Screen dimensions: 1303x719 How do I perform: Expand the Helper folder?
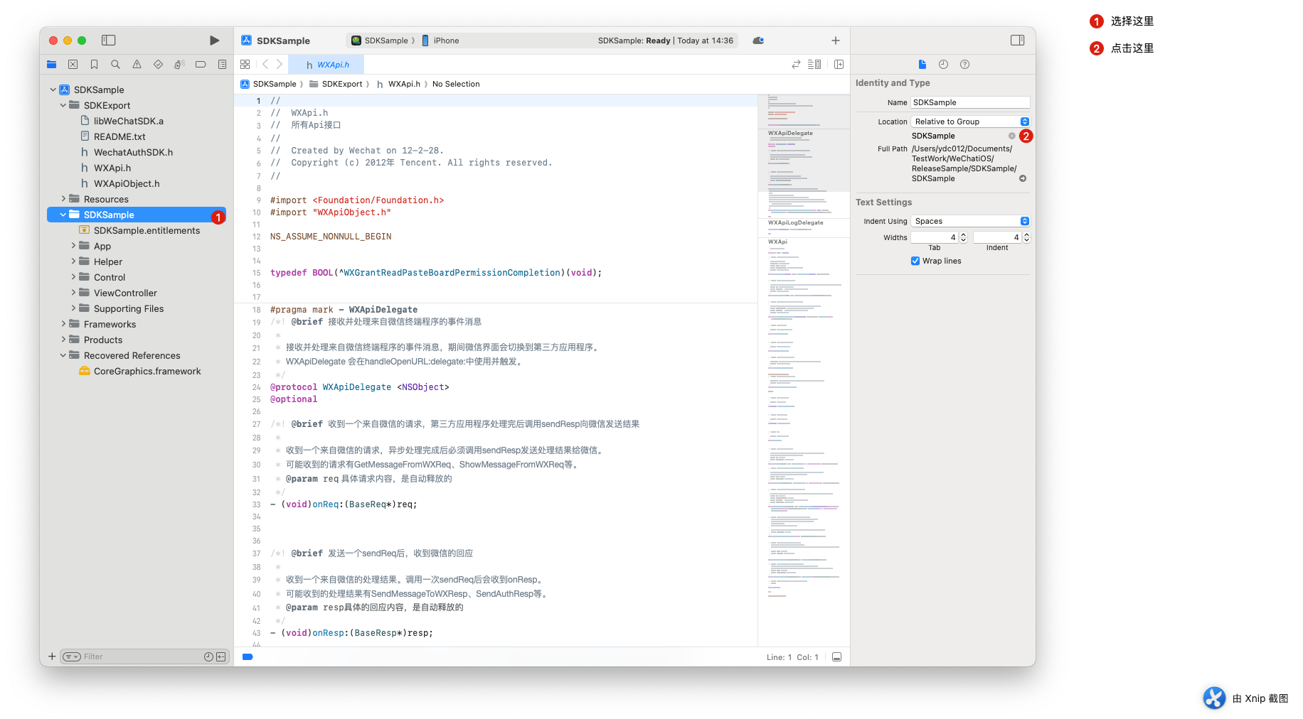[73, 261]
